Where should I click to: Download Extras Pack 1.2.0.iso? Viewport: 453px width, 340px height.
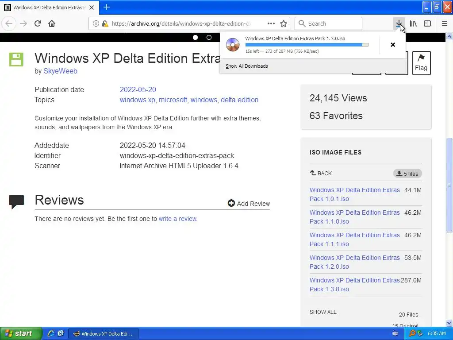(354, 262)
